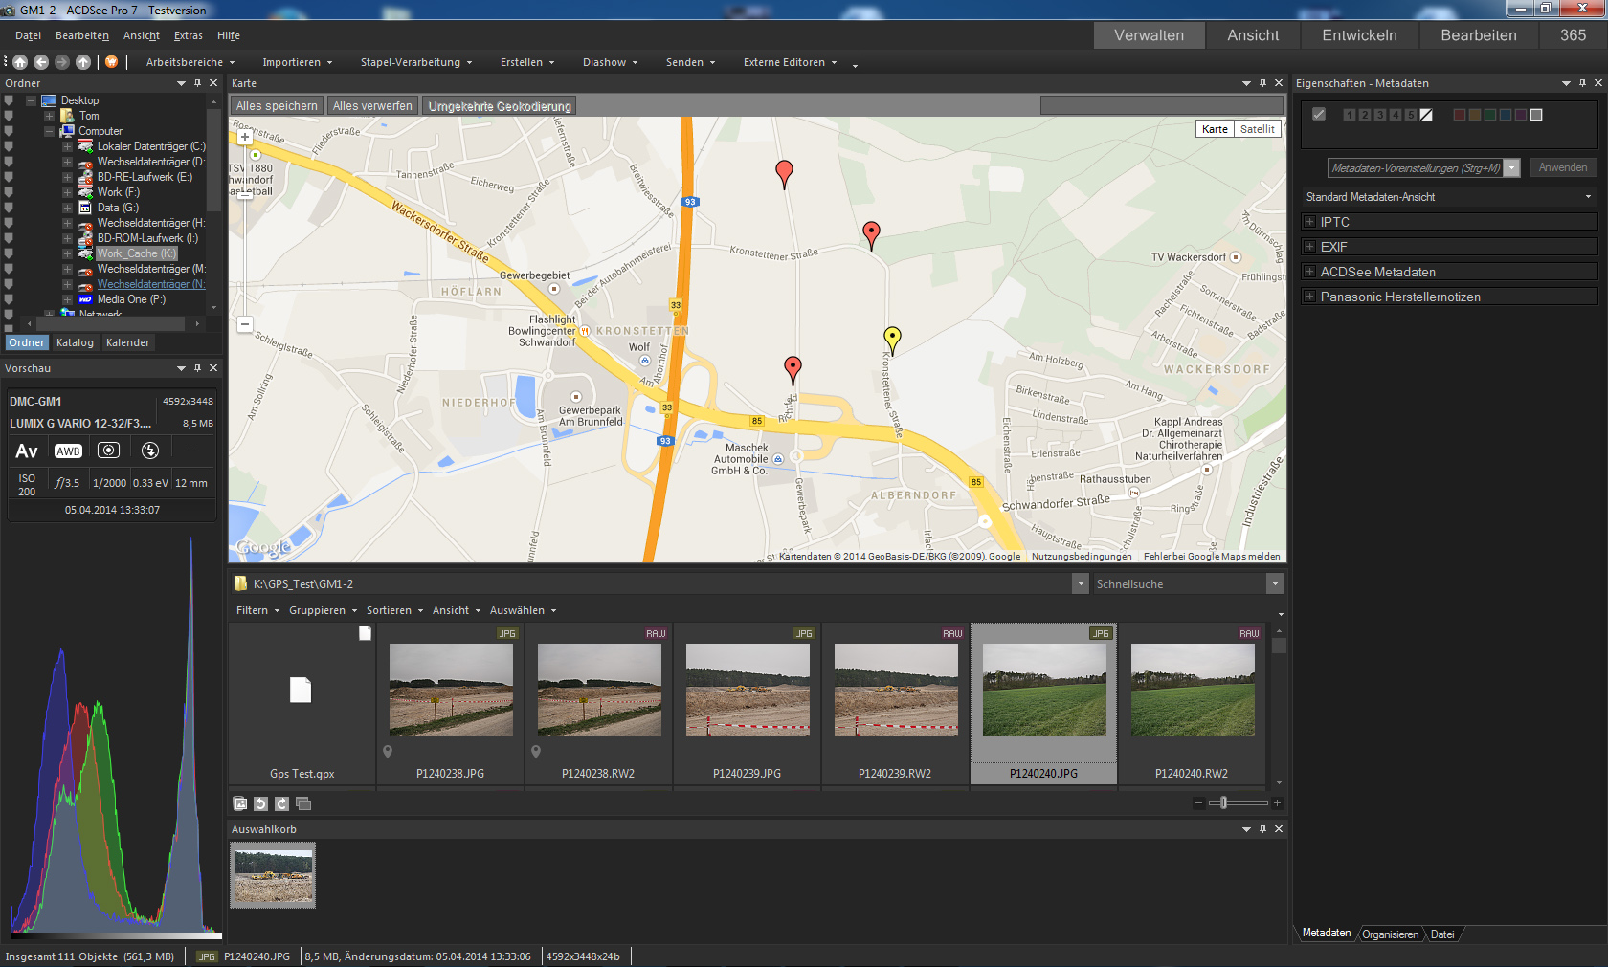The width and height of the screenshot is (1608, 967).
Task: Click the compare images stacked icon
Action: tap(303, 803)
